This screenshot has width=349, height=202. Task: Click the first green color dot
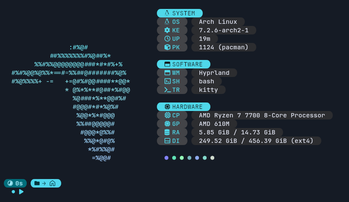click(x=174, y=158)
